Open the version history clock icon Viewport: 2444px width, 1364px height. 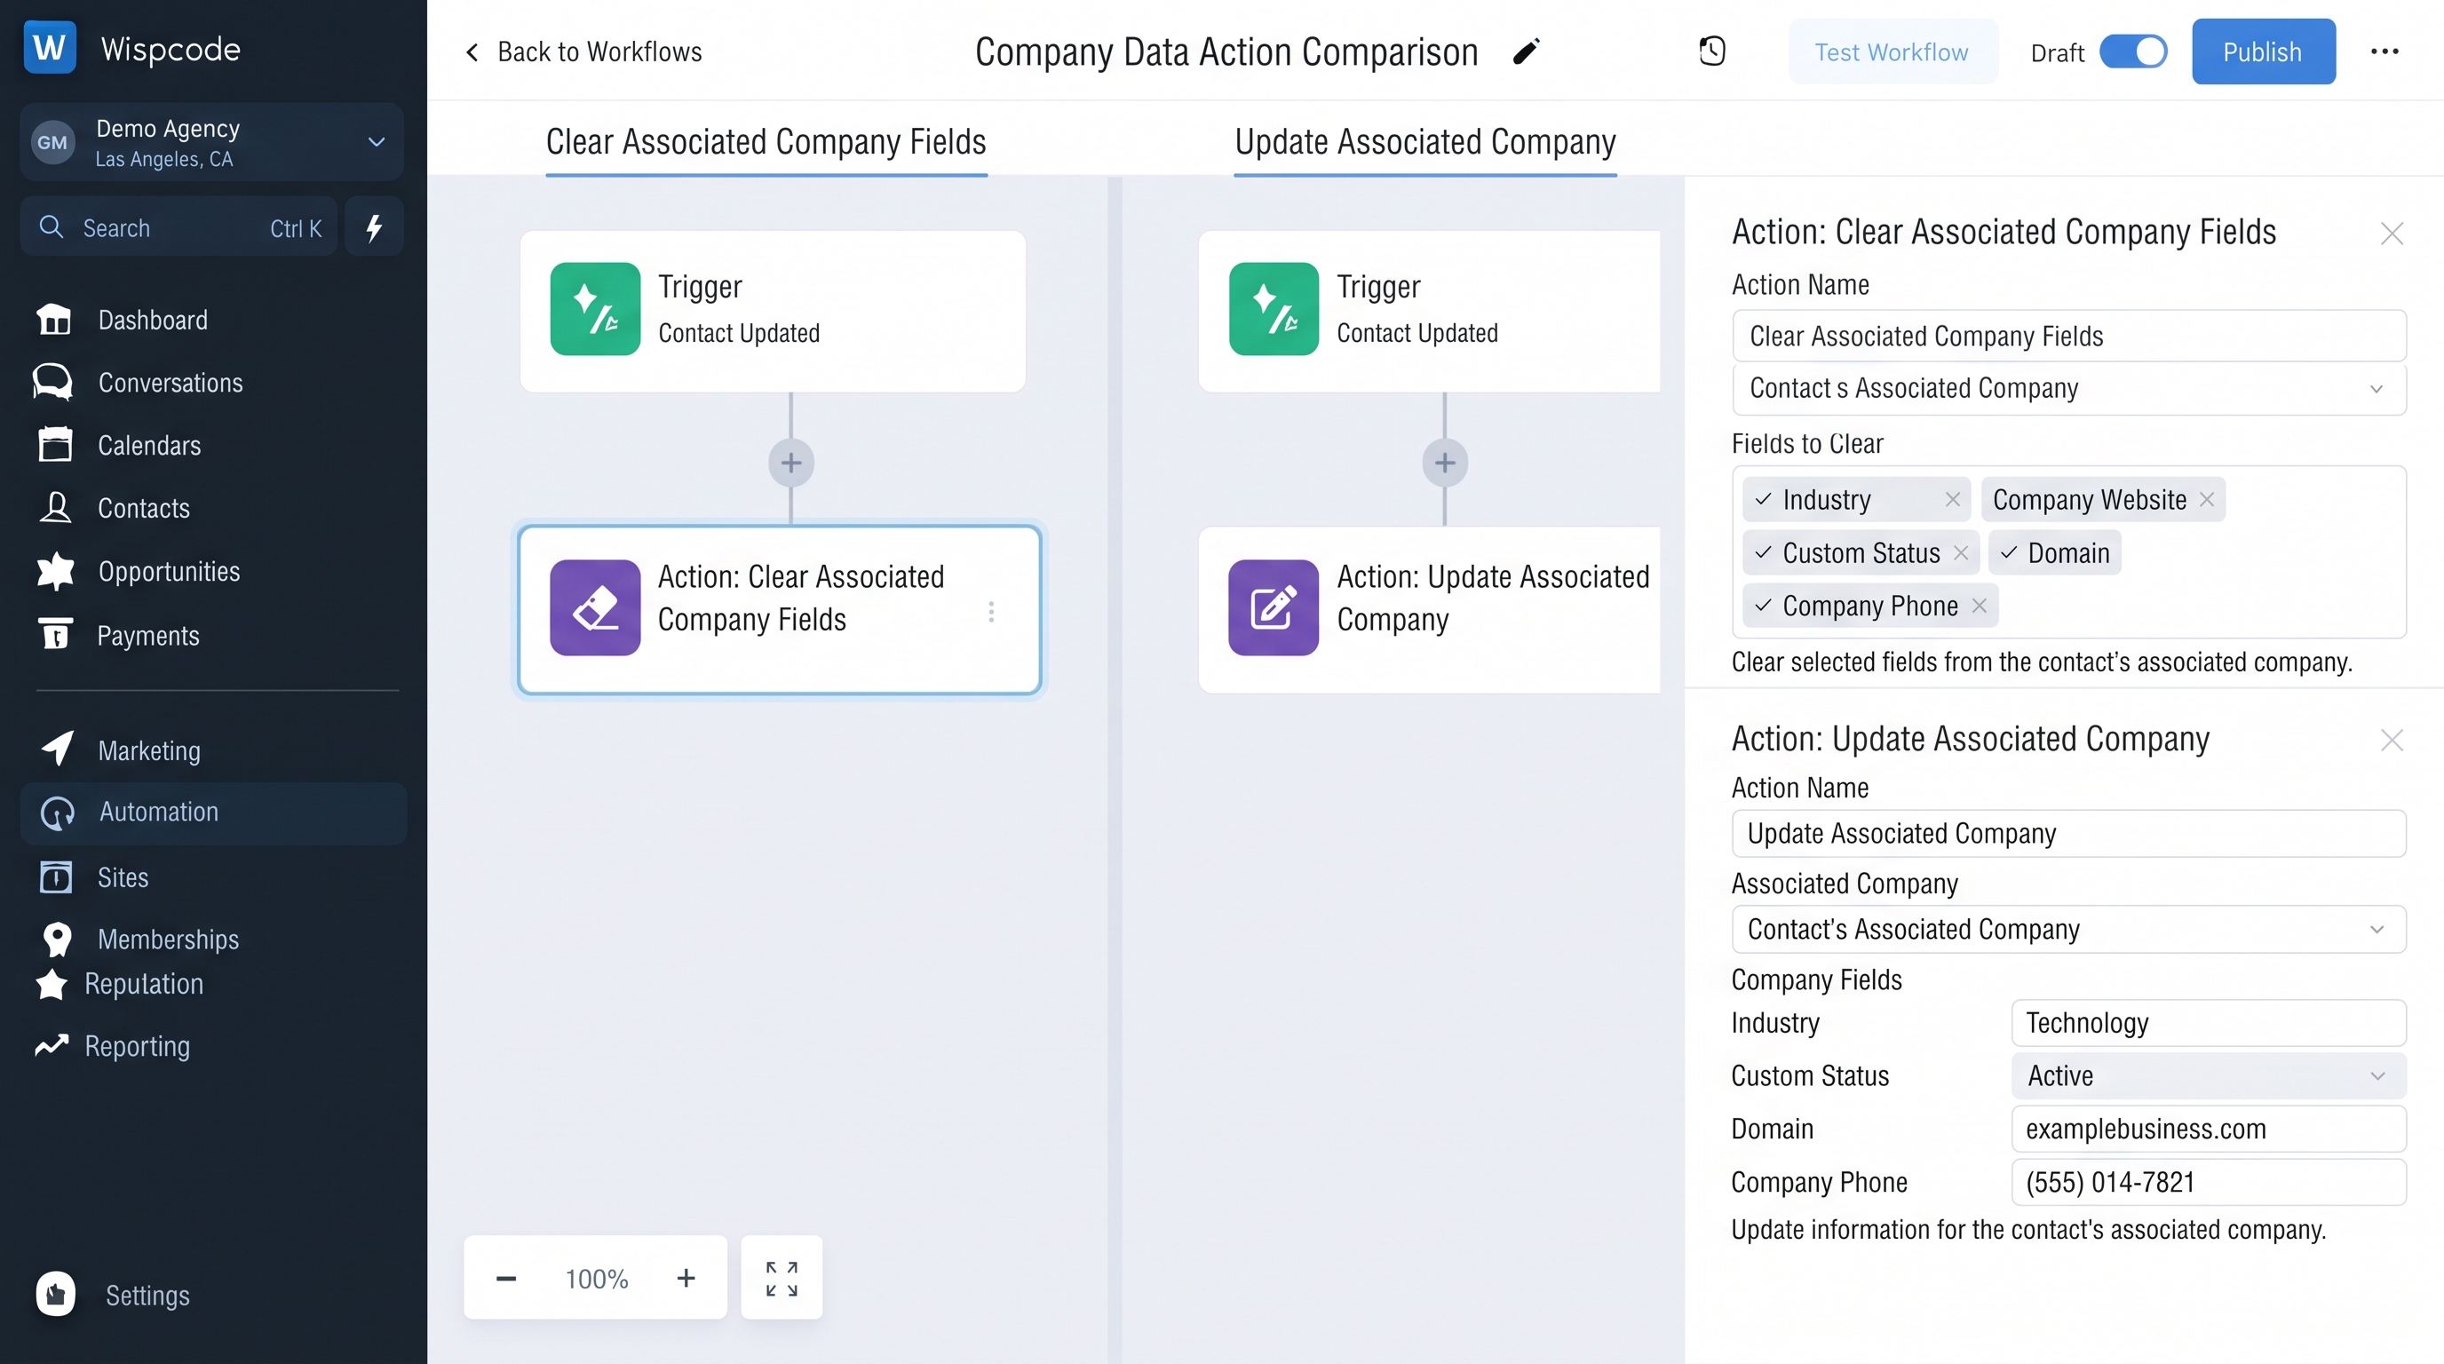[x=1711, y=52]
